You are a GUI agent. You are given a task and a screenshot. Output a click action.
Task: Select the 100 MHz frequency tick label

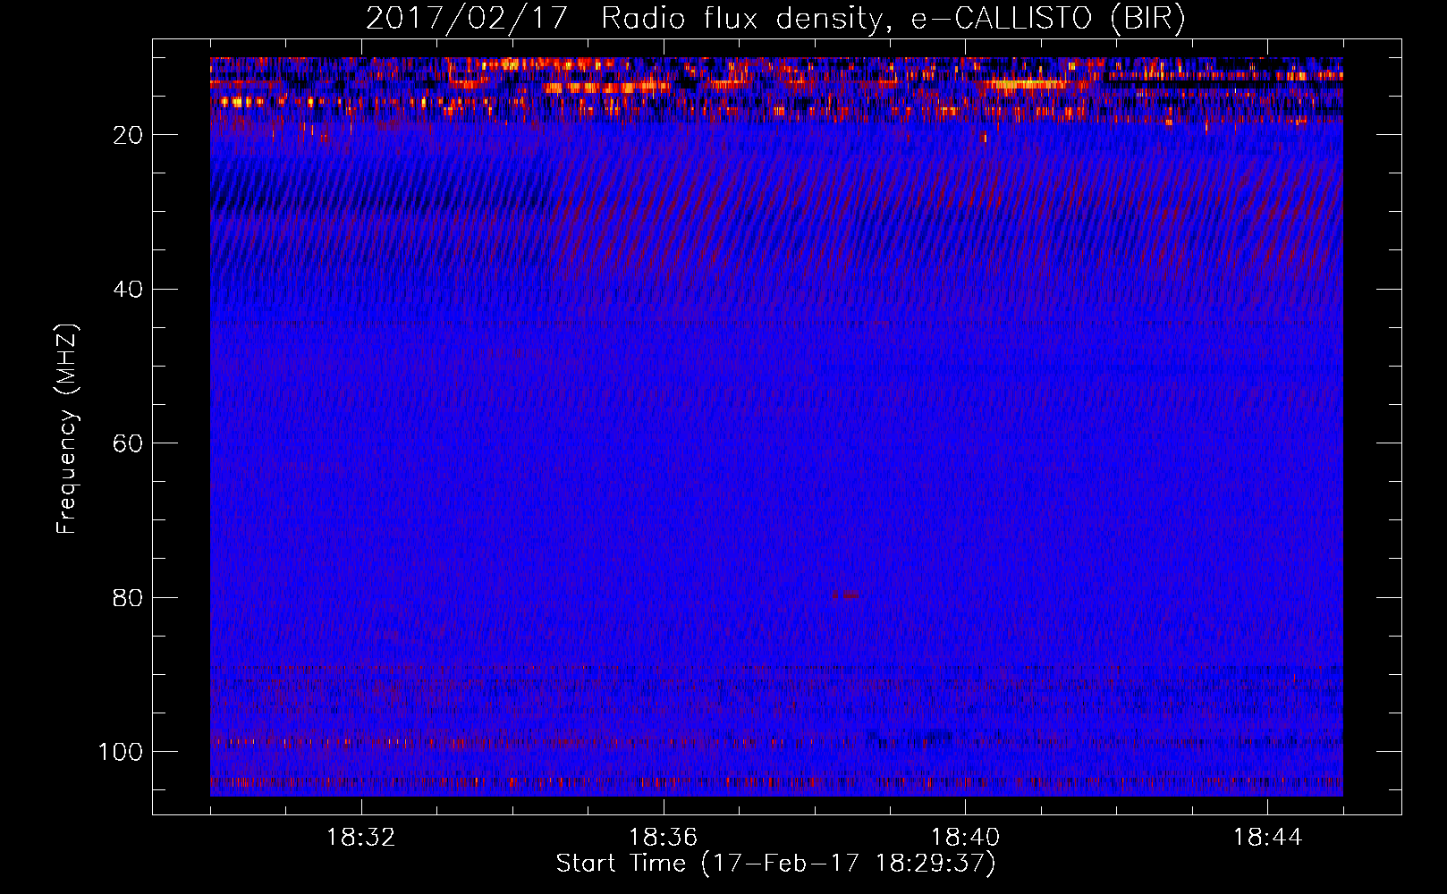pyautogui.click(x=121, y=752)
